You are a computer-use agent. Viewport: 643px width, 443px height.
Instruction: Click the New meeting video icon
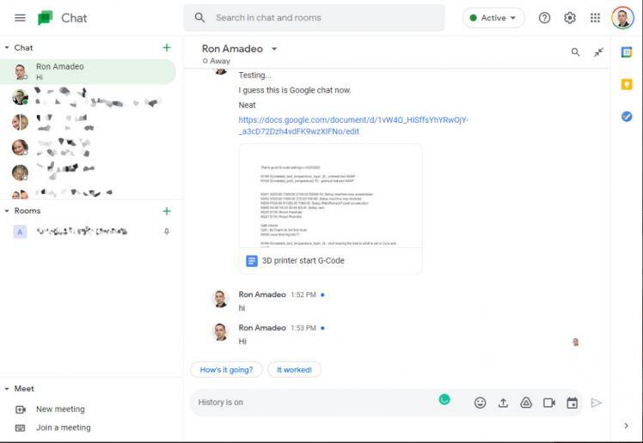click(x=21, y=410)
